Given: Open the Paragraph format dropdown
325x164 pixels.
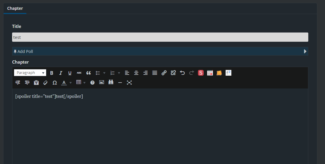Looking at the screenshot, I should (30, 73).
